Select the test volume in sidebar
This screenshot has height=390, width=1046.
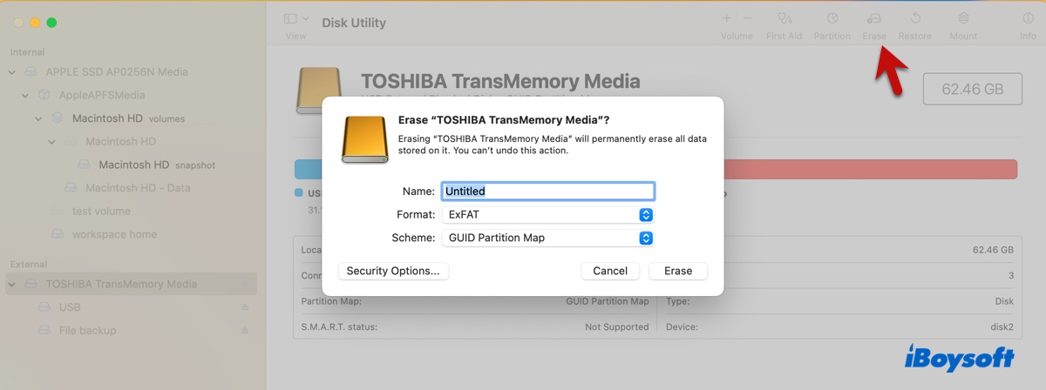pos(100,212)
